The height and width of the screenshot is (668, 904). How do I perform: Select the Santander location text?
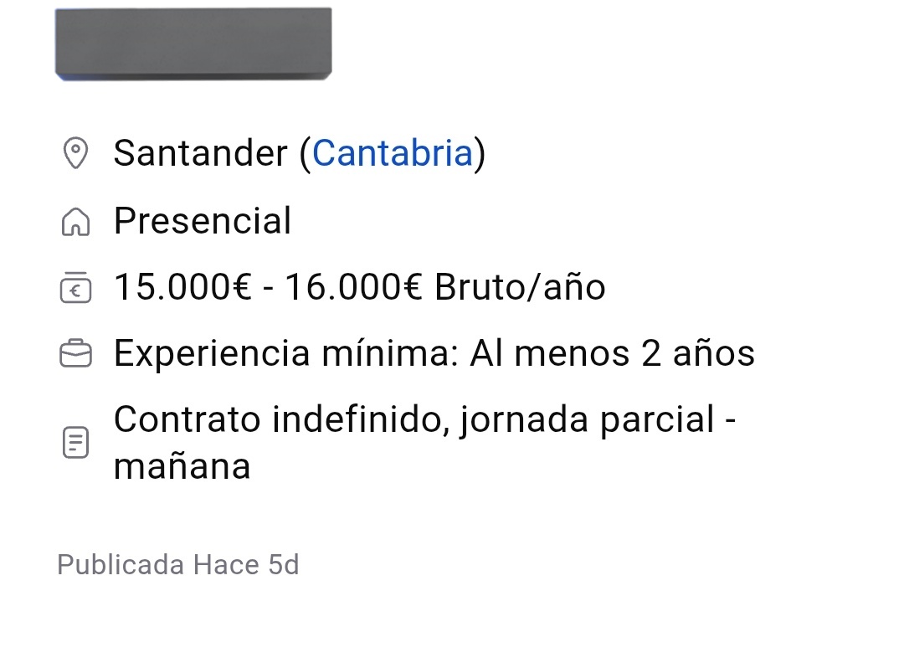click(201, 153)
